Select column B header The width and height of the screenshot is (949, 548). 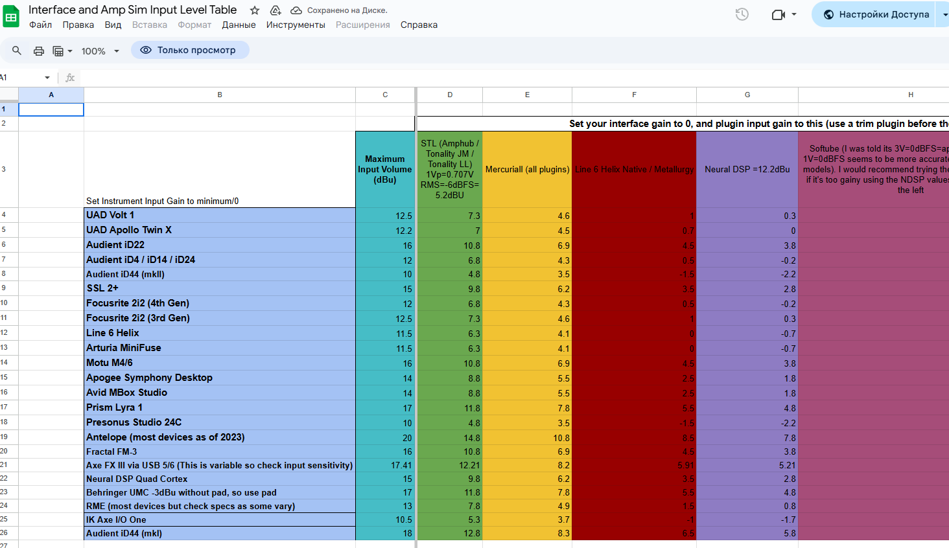coord(220,95)
